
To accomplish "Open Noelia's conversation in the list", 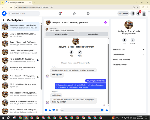I will click(20, 103).
